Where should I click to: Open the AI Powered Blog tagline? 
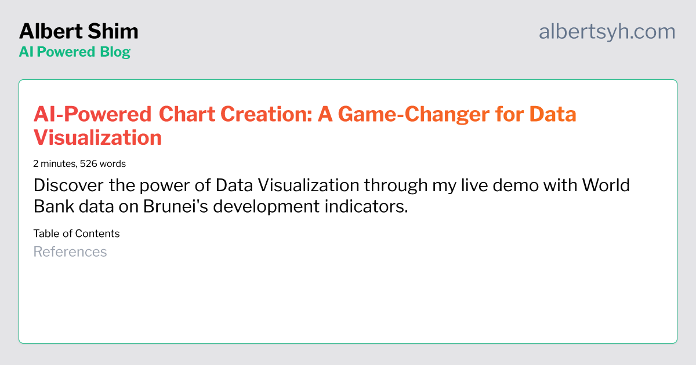point(75,52)
